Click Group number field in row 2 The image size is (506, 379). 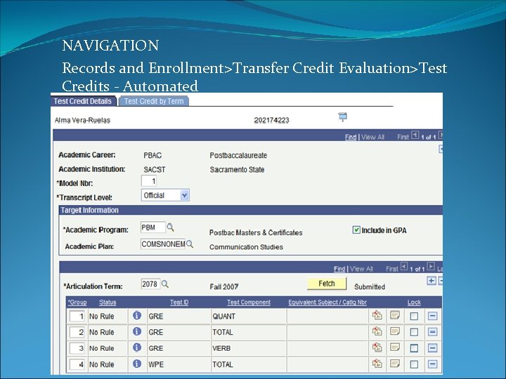pyautogui.click(x=77, y=332)
